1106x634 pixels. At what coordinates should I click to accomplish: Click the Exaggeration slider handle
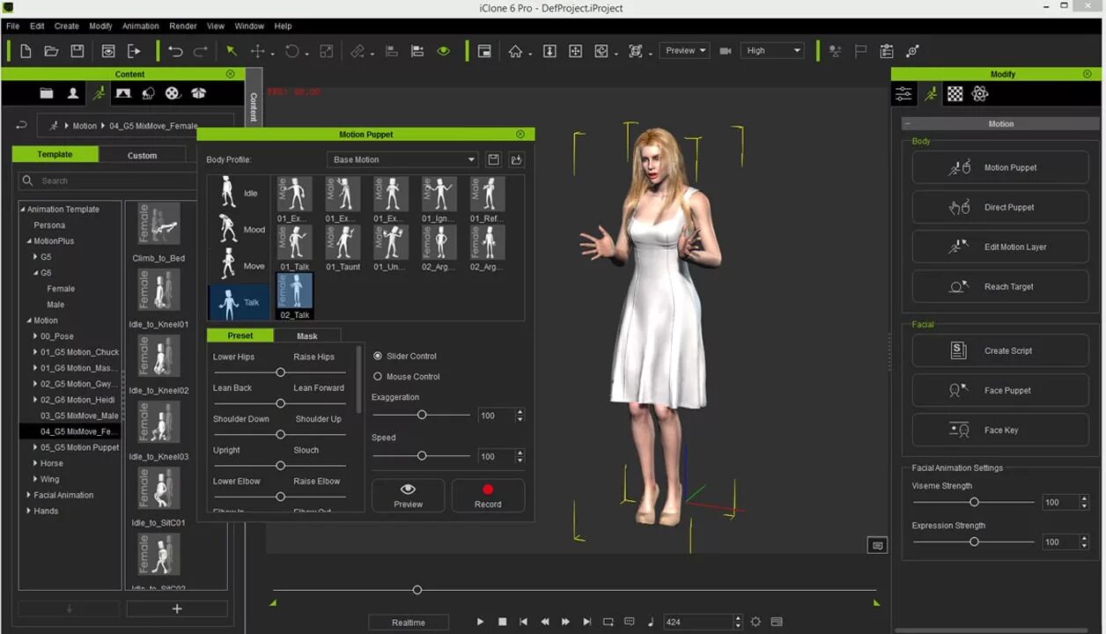(x=422, y=415)
